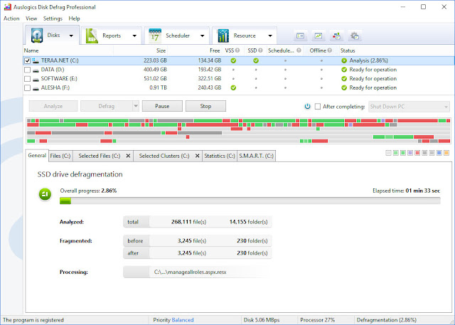This screenshot has height=325, width=455.
Task: Enable the After completing checkbox
Action: pyautogui.click(x=318, y=107)
